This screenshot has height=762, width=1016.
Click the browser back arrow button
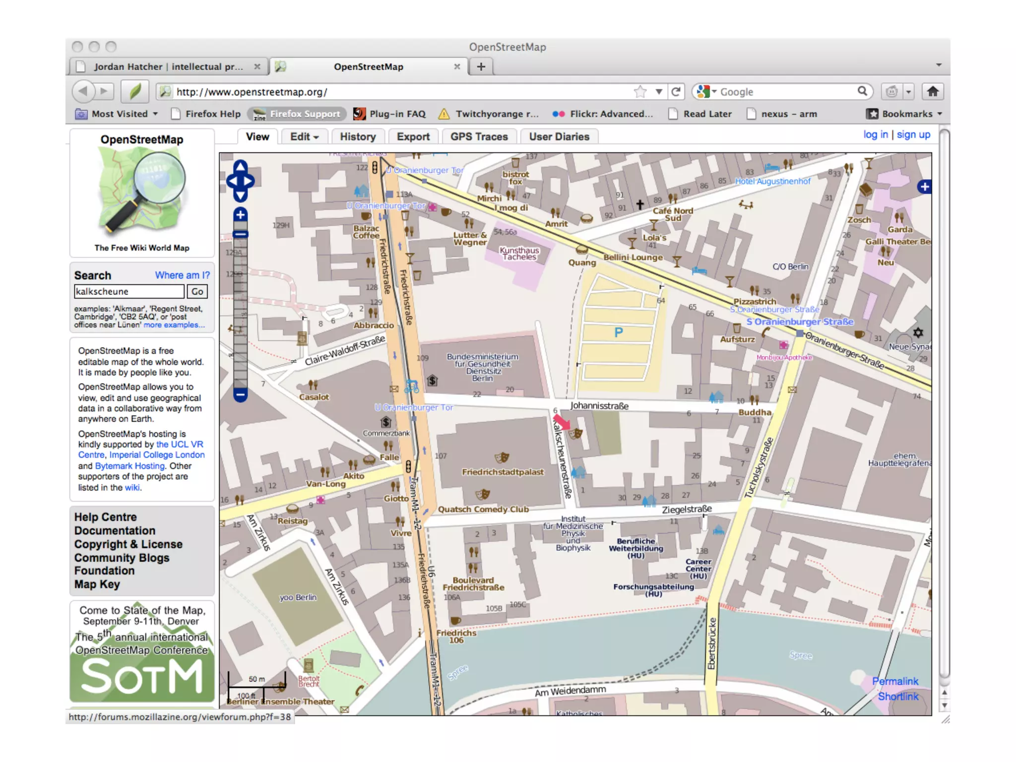point(83,91)
